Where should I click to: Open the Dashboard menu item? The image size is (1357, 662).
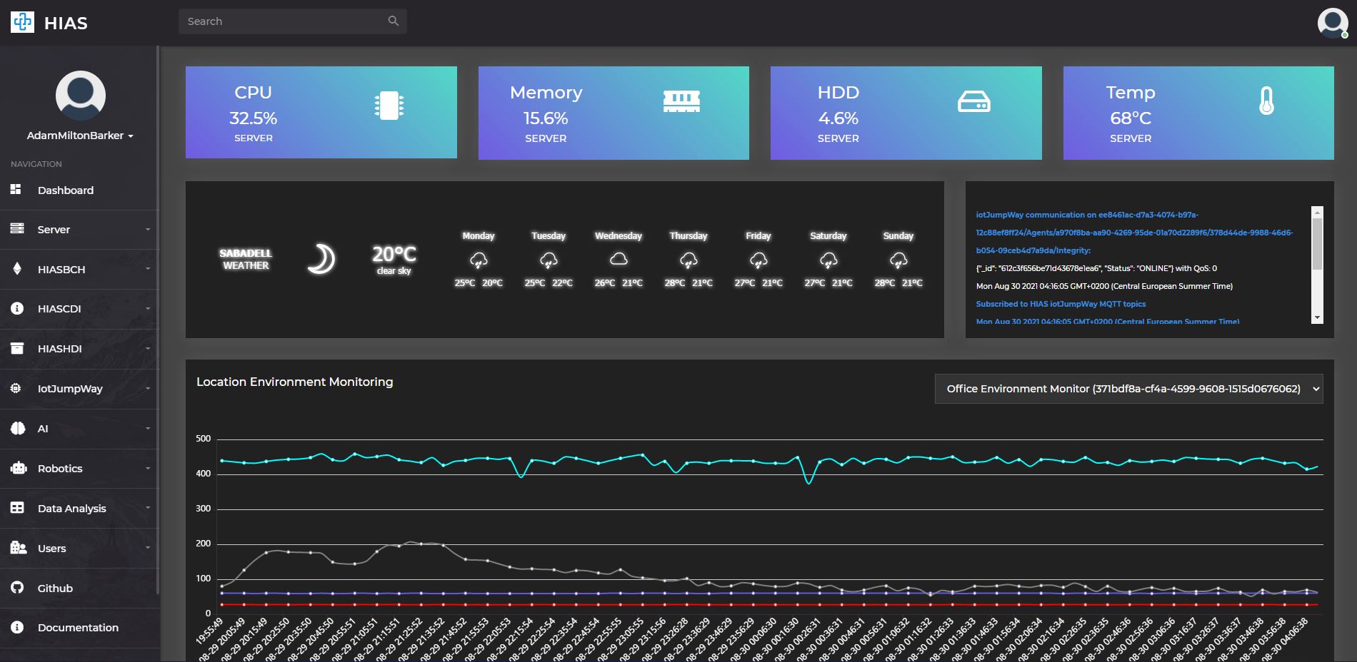[x=79, y=190]
